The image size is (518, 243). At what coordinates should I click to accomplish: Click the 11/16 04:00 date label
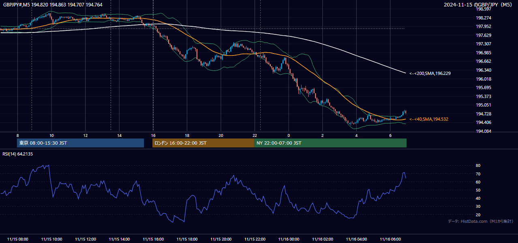coord(356,239)
